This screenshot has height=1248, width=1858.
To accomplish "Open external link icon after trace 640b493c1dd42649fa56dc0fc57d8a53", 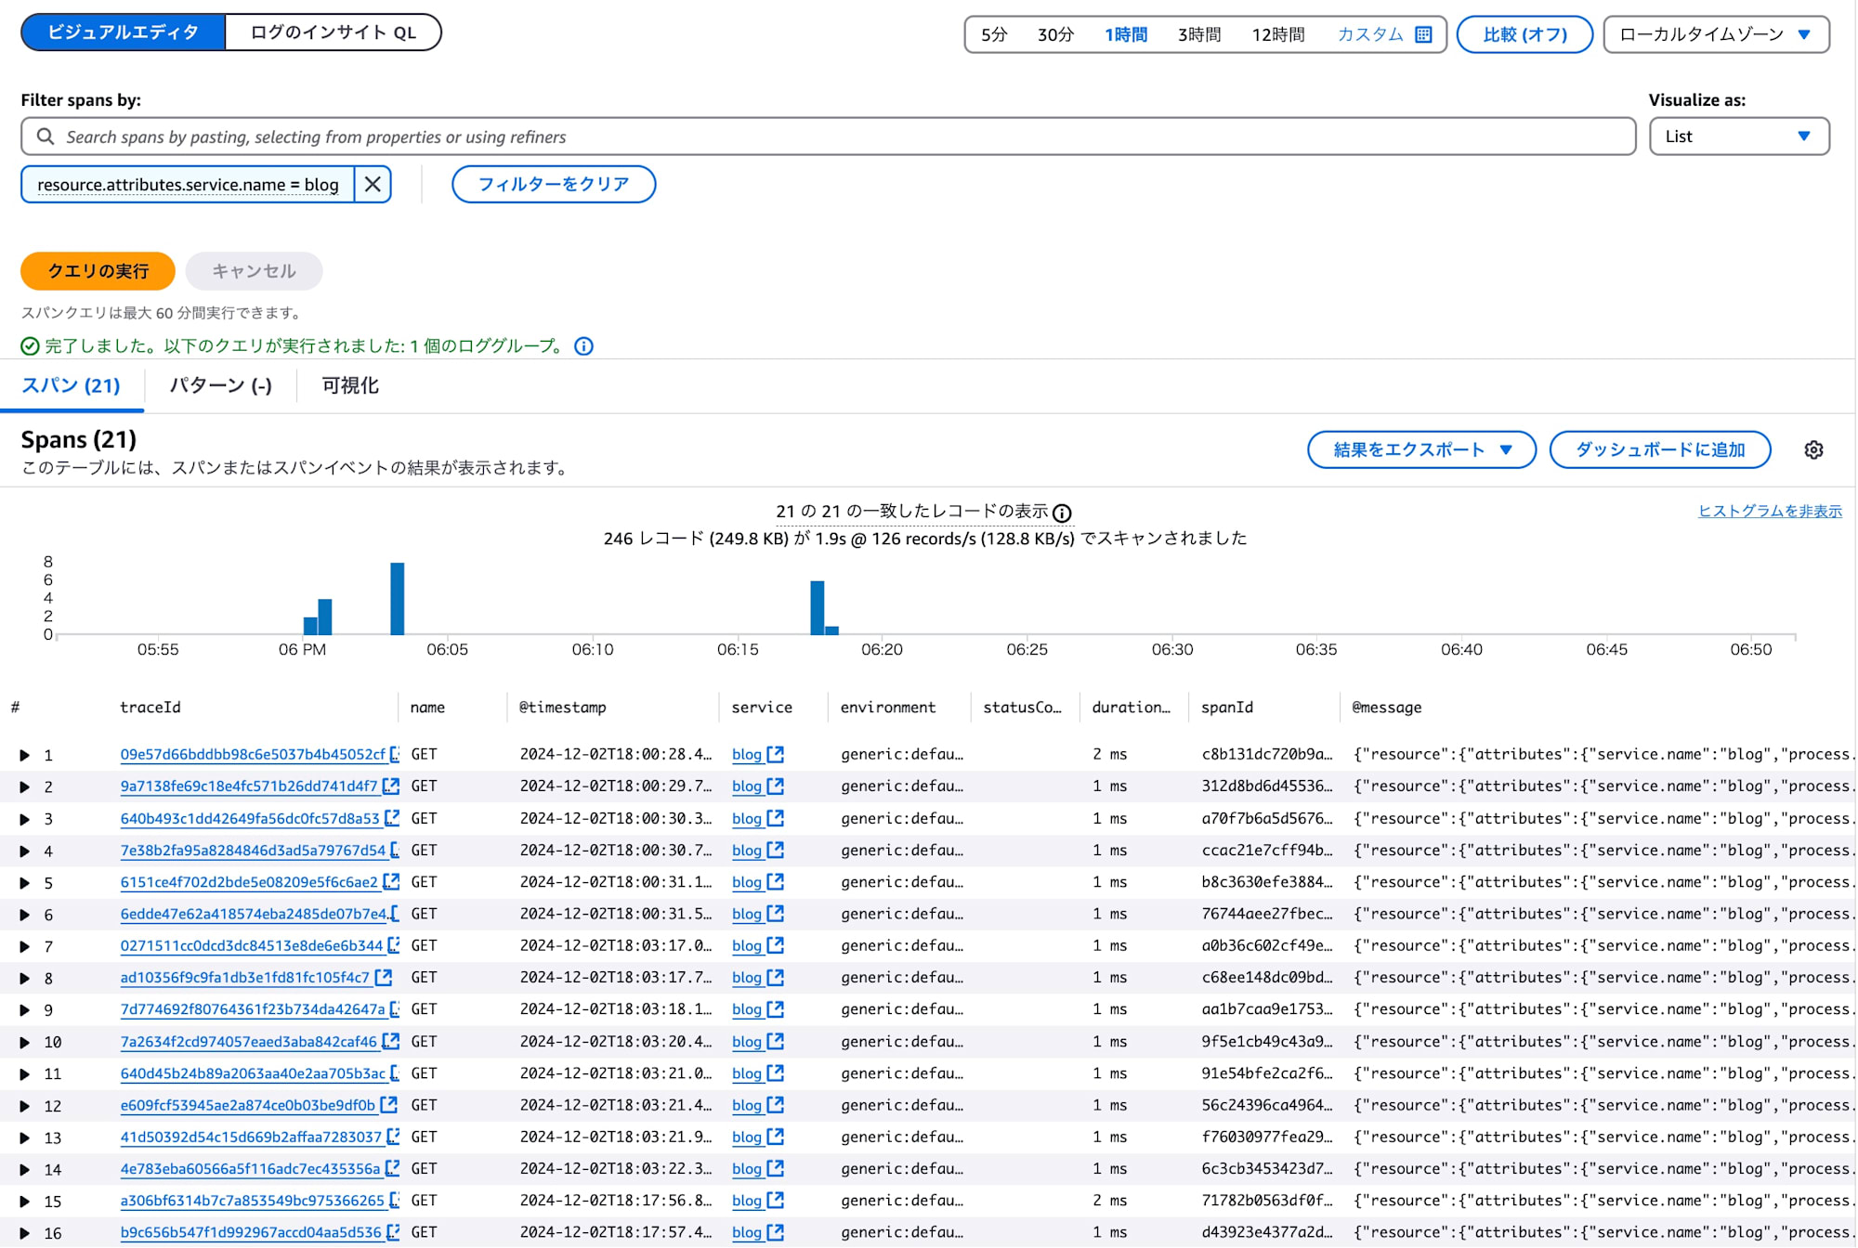I will click(392, 818).
